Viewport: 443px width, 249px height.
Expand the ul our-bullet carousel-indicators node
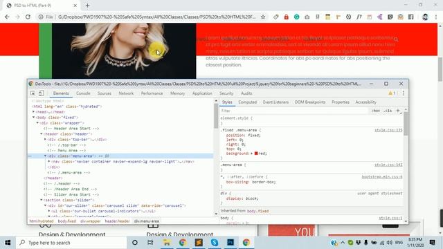tap(49, 211)
